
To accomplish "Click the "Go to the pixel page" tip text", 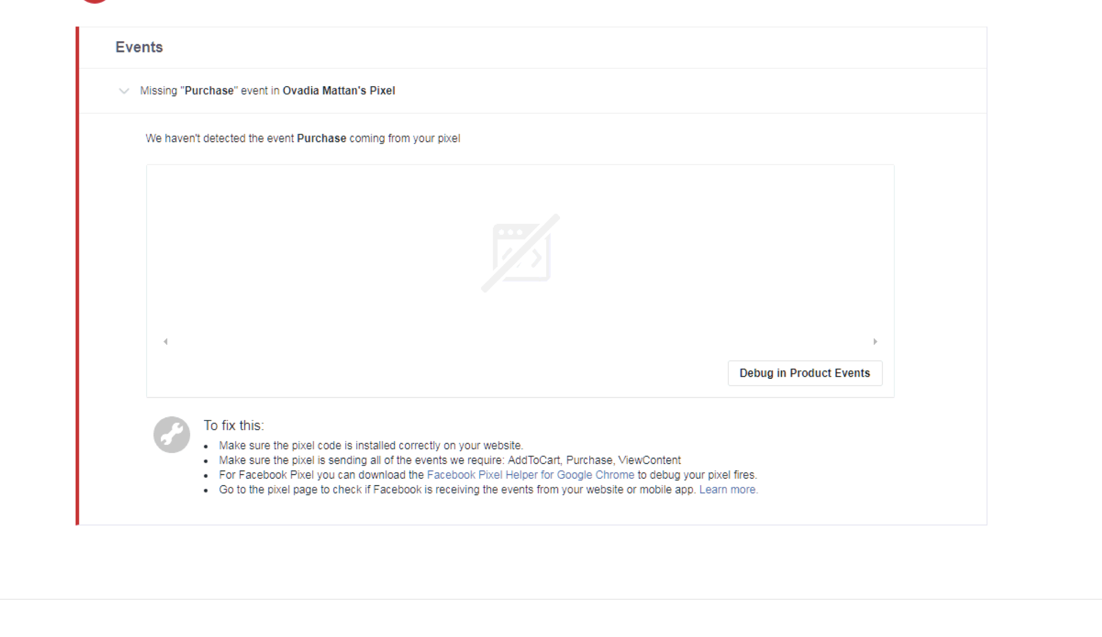I will pyautogui.click(x=457, y=490).
